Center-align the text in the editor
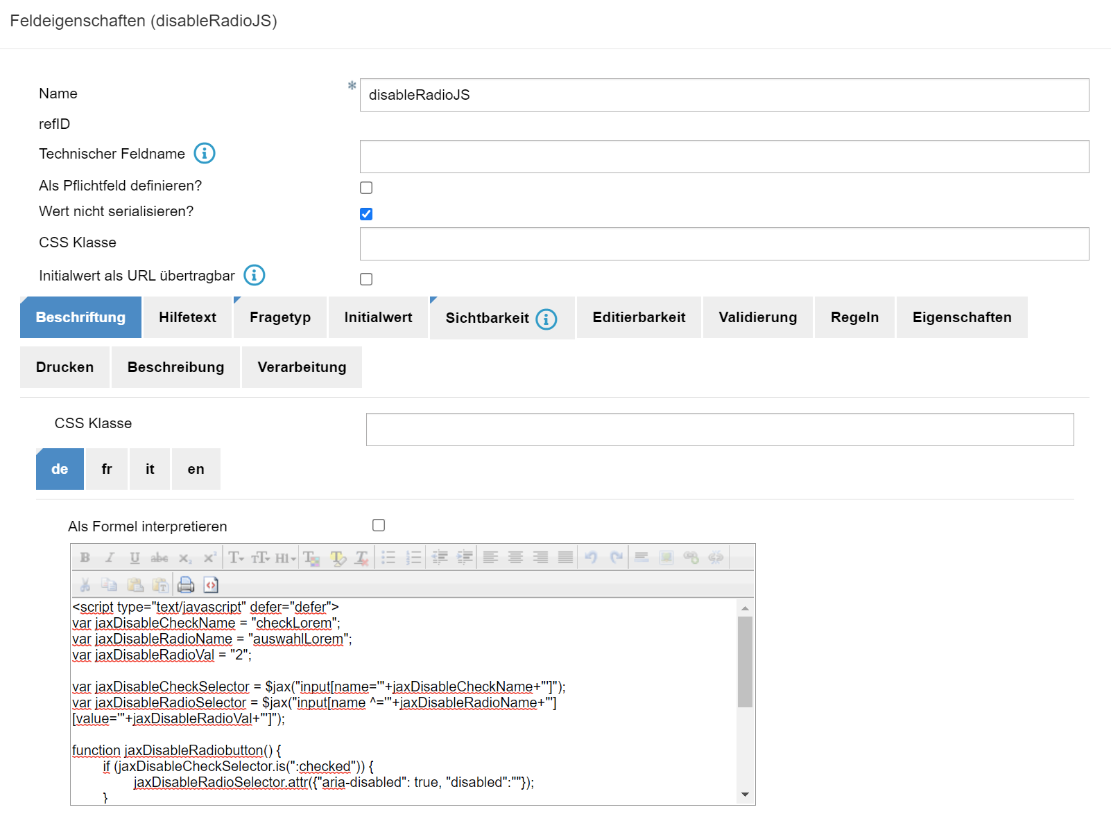 515,558
